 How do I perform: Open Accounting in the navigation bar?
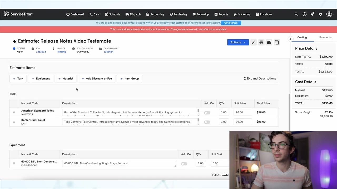[155, 14]
